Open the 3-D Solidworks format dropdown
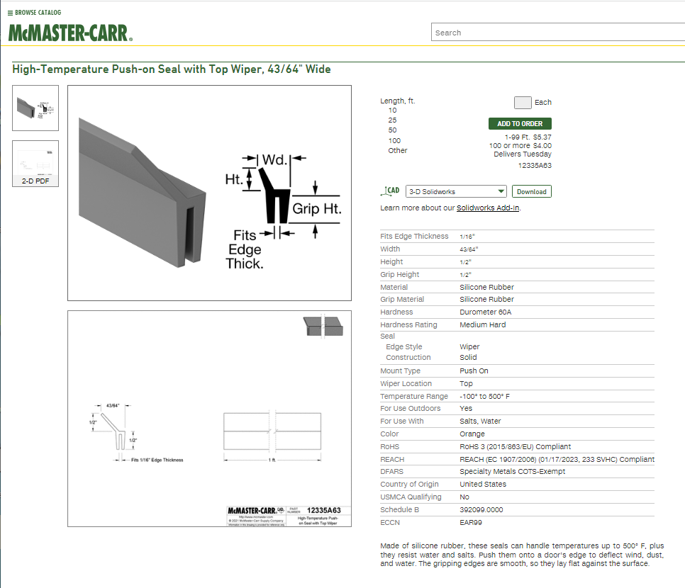The width and height of the screenshot is (685, 588). point(456,192)
